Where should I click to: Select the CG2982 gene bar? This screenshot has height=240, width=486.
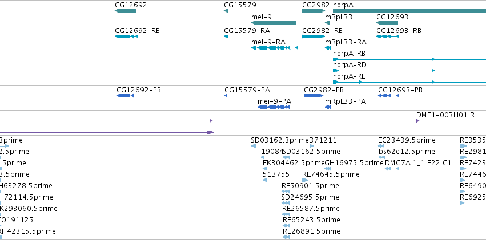click(x=314, y=11)
